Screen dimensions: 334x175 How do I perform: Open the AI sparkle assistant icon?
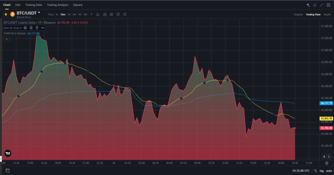(x=308, y=5)
